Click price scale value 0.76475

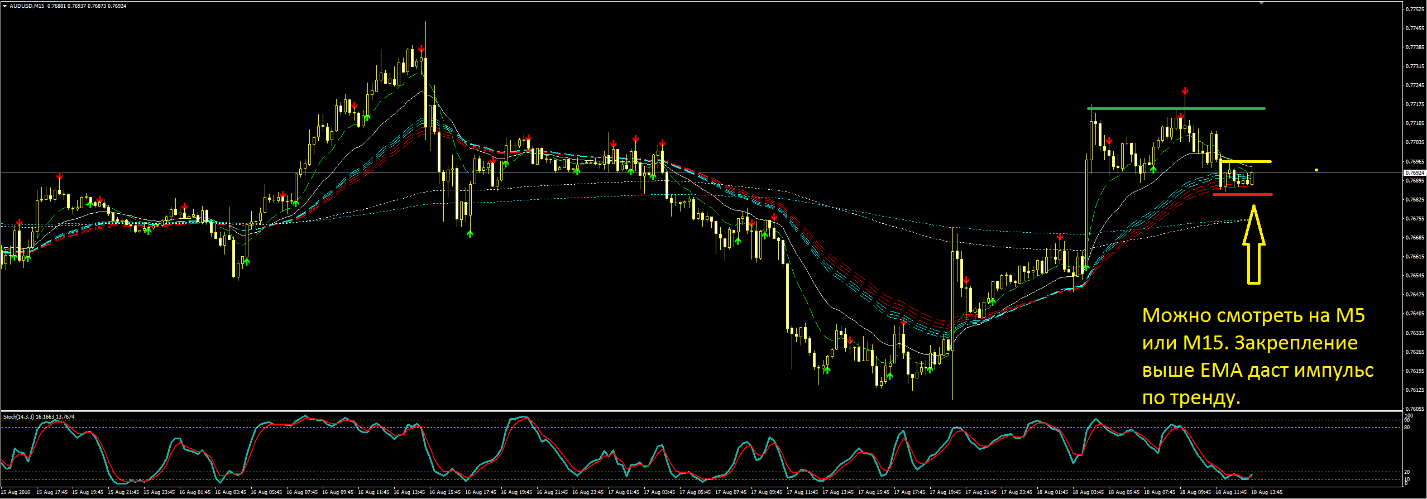tap(1415, 295)
